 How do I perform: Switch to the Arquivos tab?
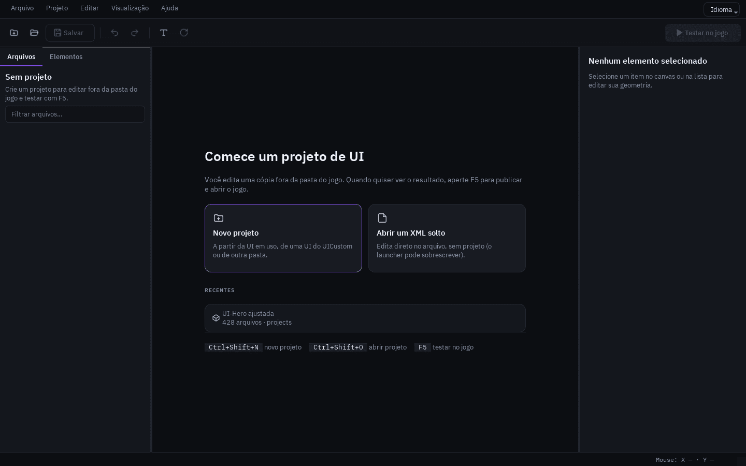(21, 57)
